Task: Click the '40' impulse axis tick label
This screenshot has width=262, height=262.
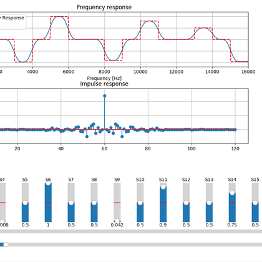Action: pos(61,148)
